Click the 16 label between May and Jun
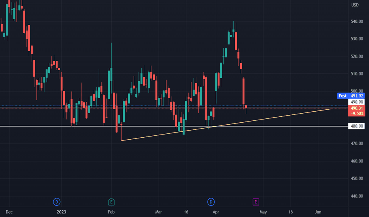Screen dimensions: 369x217 [291, 212]
